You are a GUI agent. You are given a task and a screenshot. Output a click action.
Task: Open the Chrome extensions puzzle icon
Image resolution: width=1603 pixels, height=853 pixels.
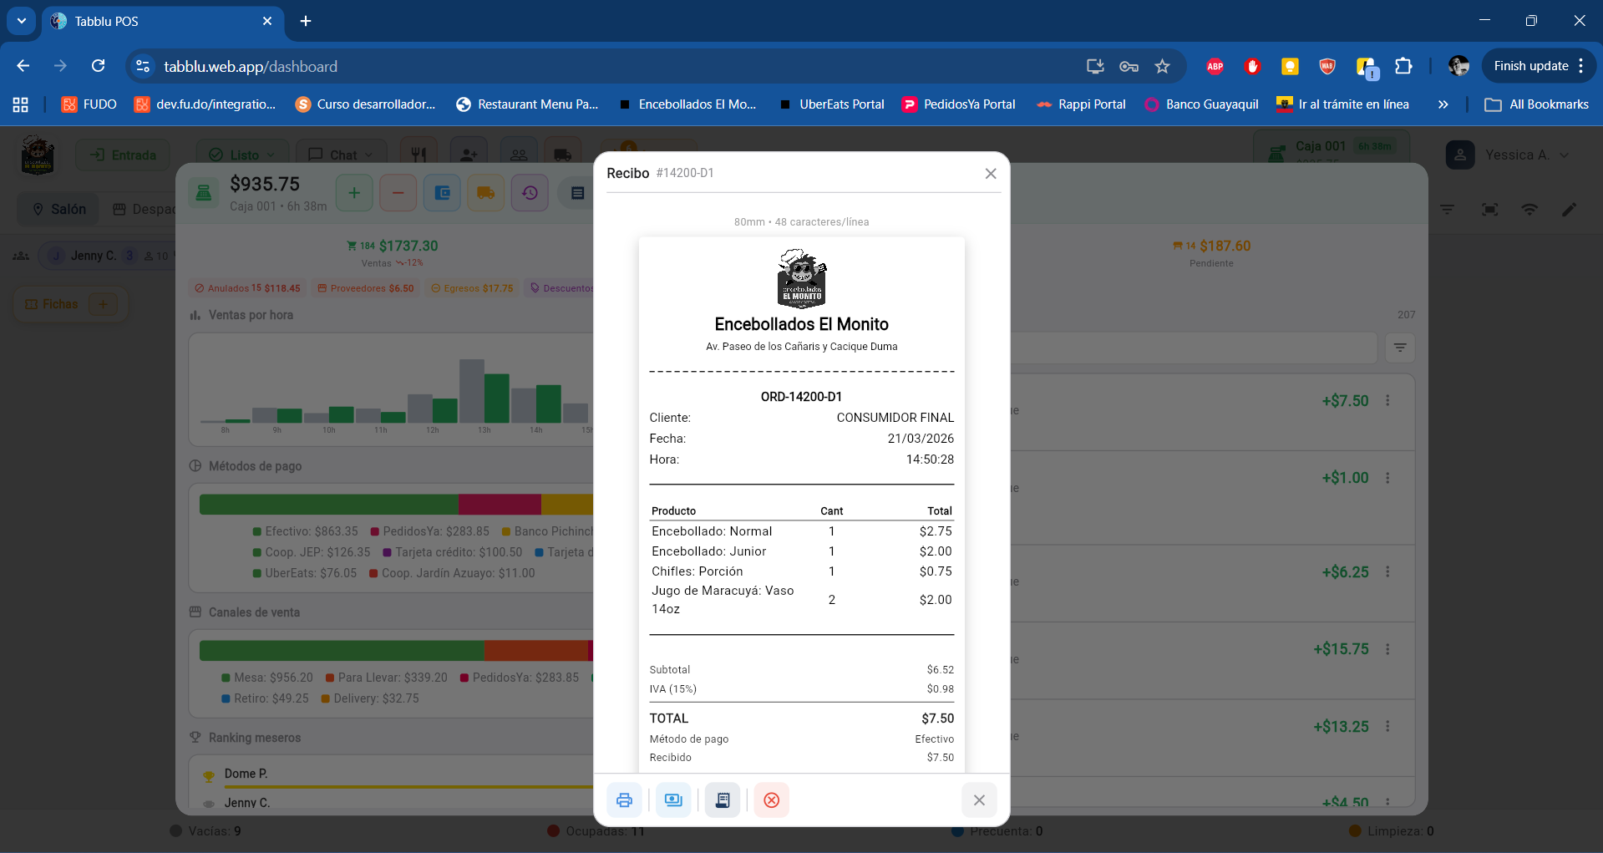(x=1403, y=67)
